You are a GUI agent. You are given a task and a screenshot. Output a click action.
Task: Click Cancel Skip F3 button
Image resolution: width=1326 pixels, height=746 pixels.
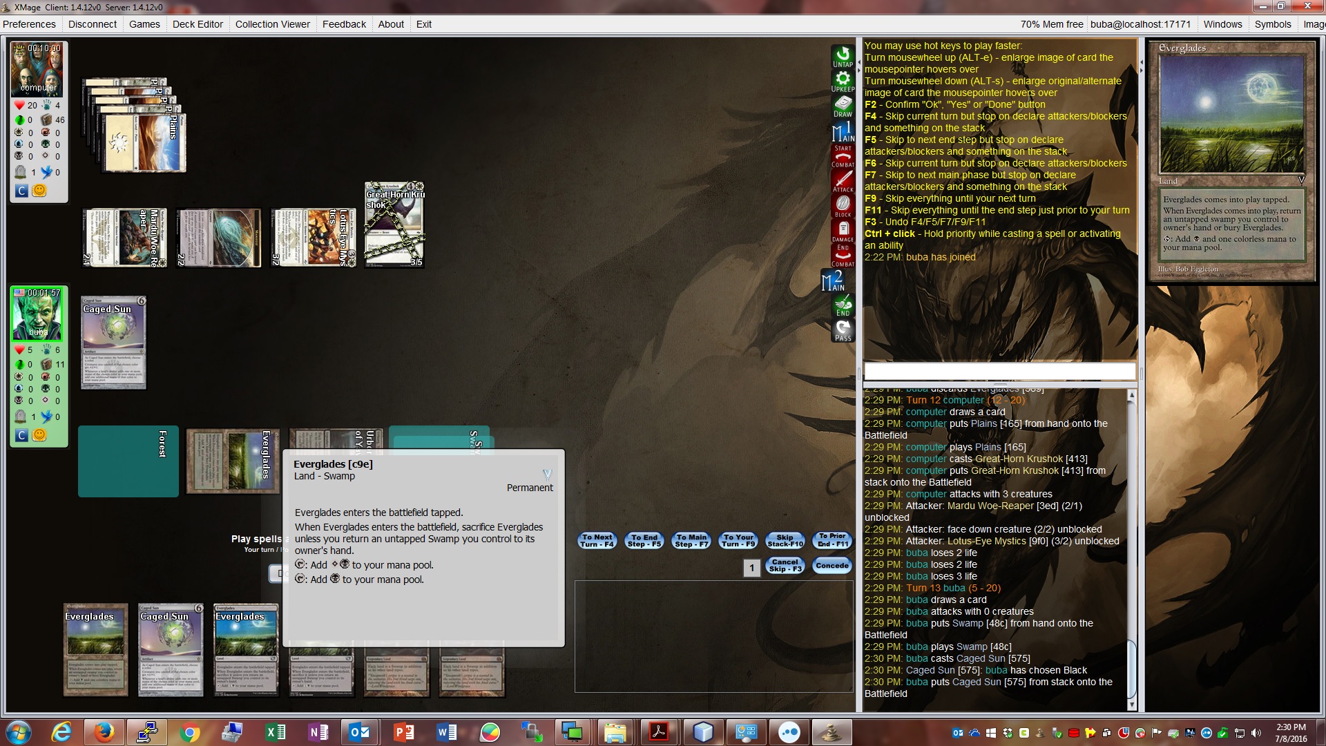785,566
